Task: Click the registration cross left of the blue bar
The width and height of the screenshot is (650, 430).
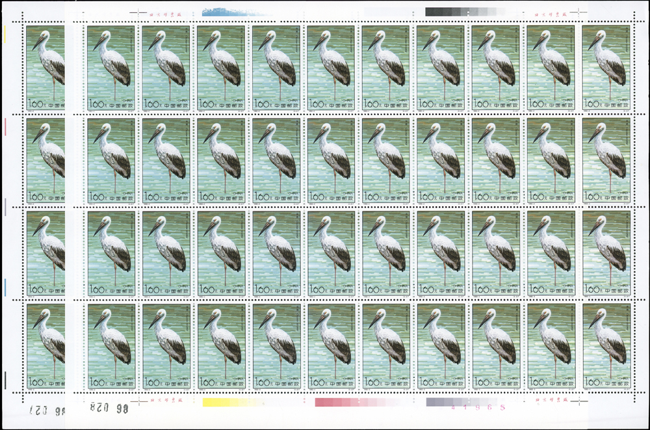Action: 138,12
